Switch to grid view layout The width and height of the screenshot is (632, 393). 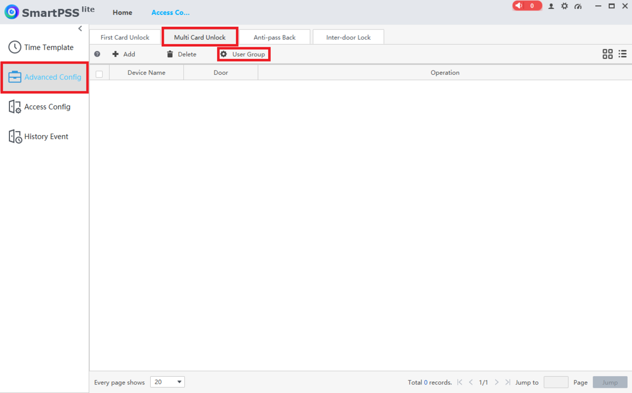[608, 54]
